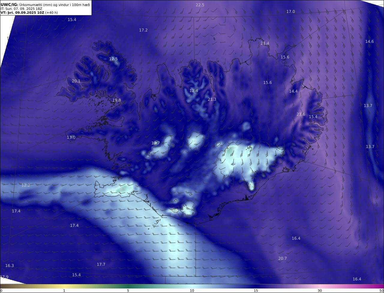Screen dimensions: 384x293
Task: Select the wind value 14.4 on the map
Action: (293, 91)
